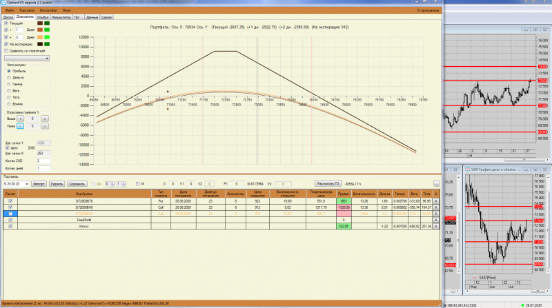The height and width of the screenshot is (308, 552).
Task: Click the Рассчитать ГО button
Action: click(x=328, y=183)
